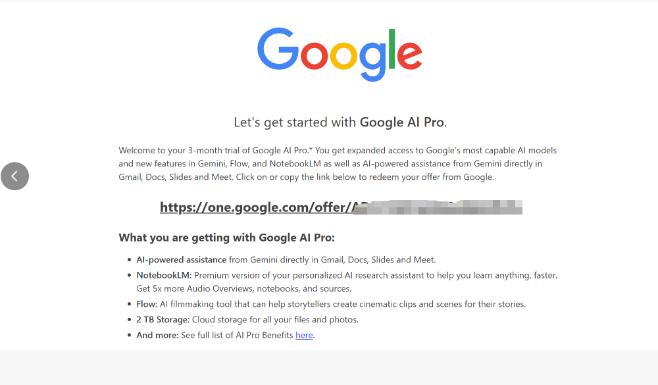The width and height of the screenshot is (658, 385).
Task: Click the 'What you are getting with Google AI Pro' heading
Action: point(226,238)
